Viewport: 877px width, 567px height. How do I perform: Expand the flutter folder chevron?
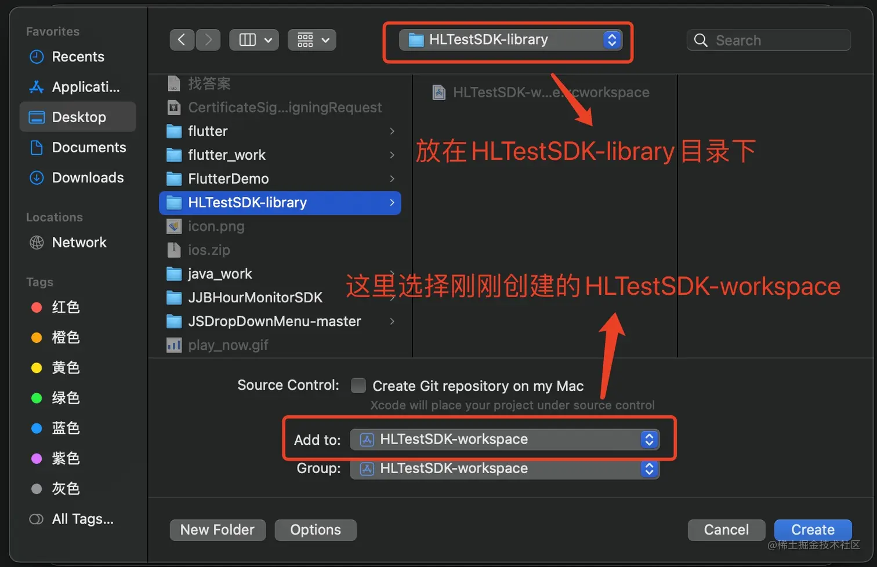[392, 131]
